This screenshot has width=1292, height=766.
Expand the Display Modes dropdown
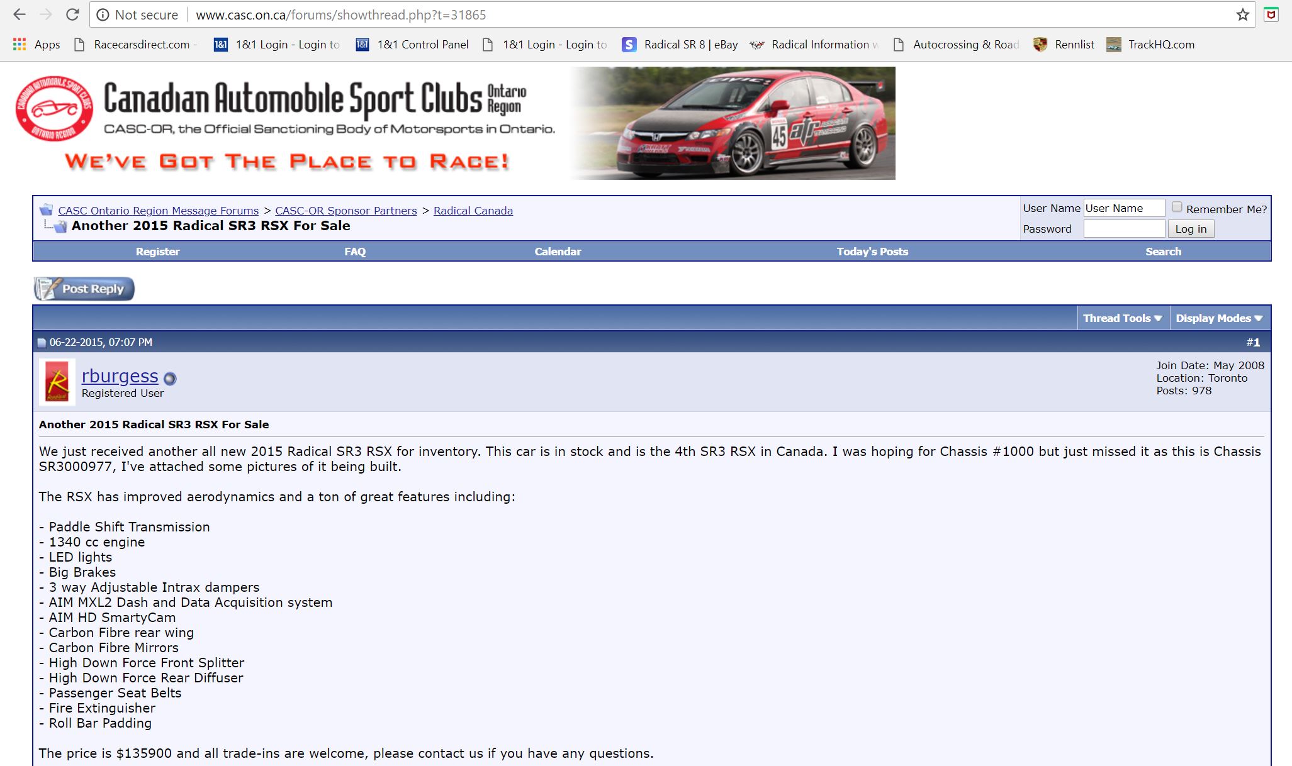point(1220,318)
